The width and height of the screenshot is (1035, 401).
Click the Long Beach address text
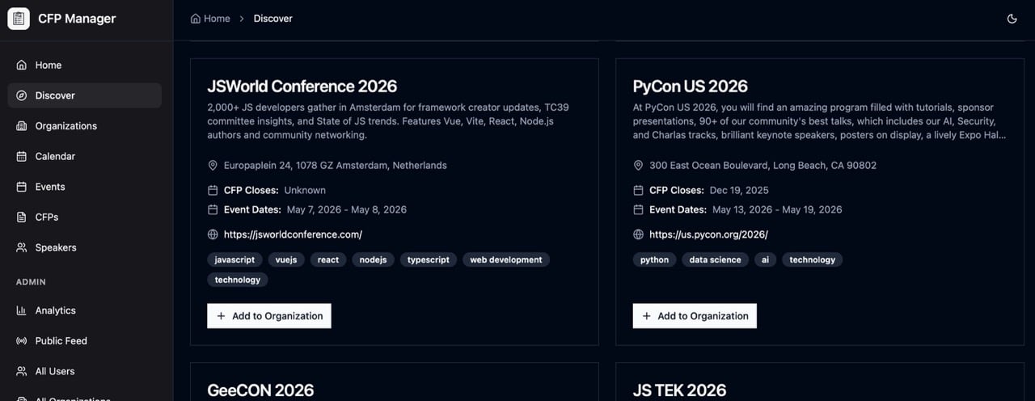[x=763, y=165]
